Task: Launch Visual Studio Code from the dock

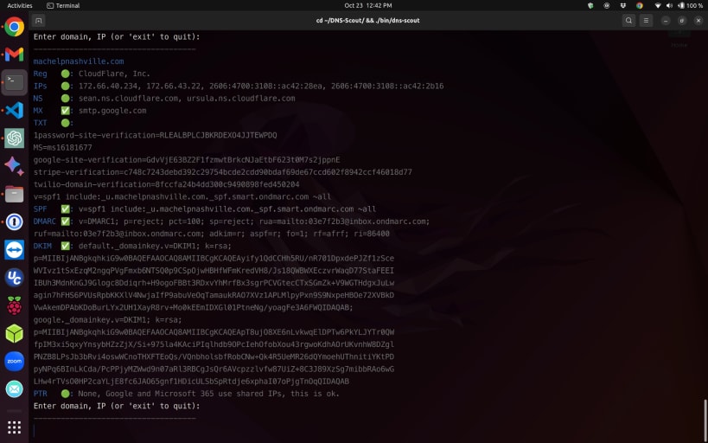Action: (14, 110)
